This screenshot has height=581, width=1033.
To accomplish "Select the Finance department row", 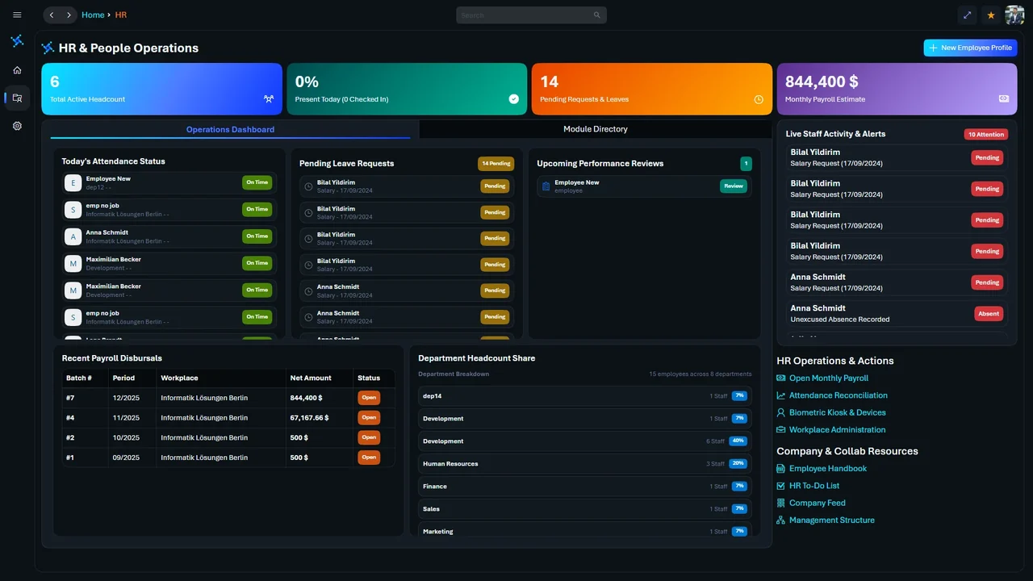I will [585, 487].
